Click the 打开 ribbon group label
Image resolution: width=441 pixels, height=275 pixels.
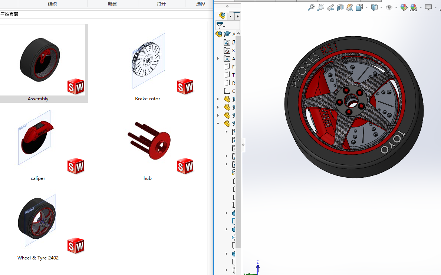161,4
